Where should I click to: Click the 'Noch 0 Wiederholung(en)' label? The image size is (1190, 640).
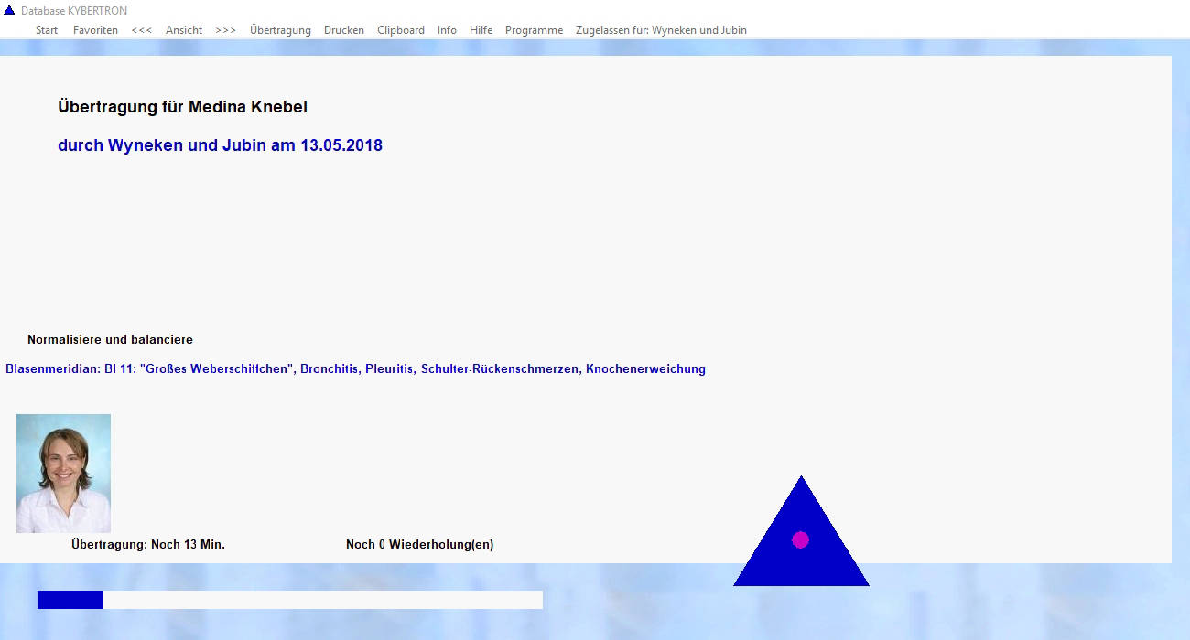[x=419, y=545]
